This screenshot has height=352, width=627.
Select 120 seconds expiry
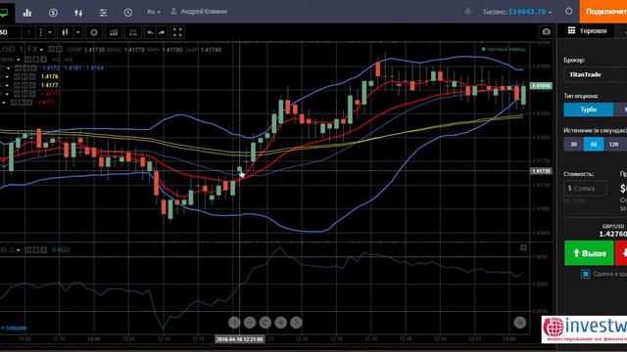pyautogui.click(x=614, y=144)
